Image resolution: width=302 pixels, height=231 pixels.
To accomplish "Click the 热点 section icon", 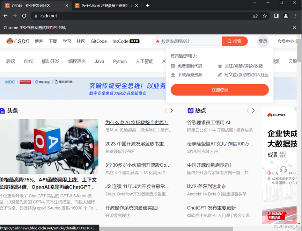I will tap(190, 111).
